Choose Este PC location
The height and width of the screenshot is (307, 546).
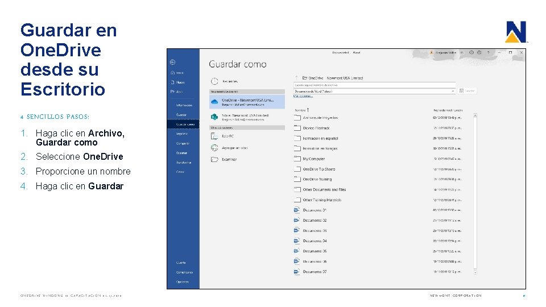[x=227, y=136]
